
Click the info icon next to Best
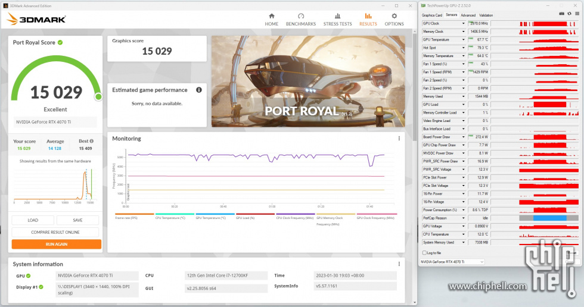[92, 141]
